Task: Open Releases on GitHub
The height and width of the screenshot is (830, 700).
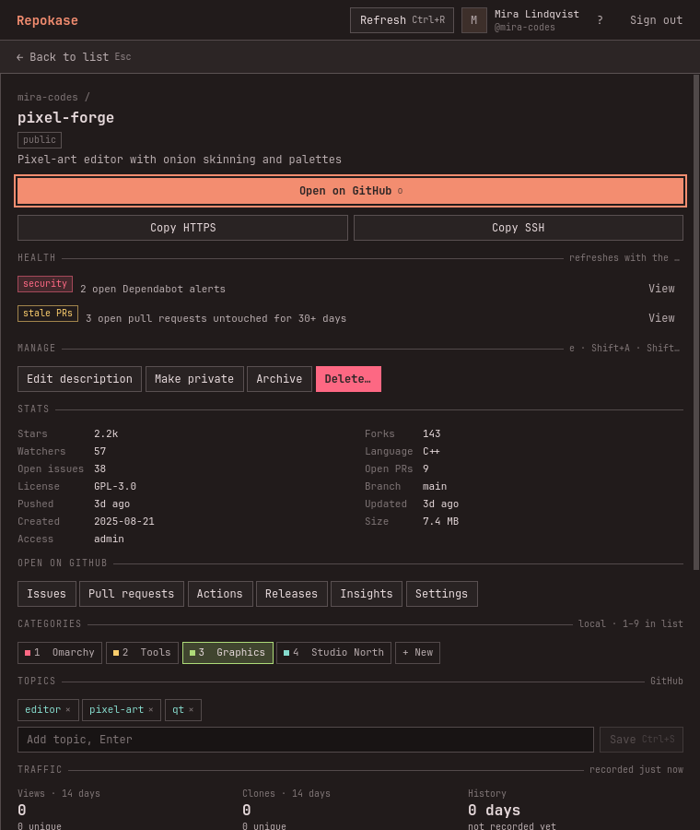Action: coord(291,594)
